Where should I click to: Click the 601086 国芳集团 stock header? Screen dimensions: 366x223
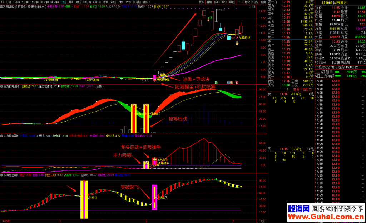[x=334, y=3]
